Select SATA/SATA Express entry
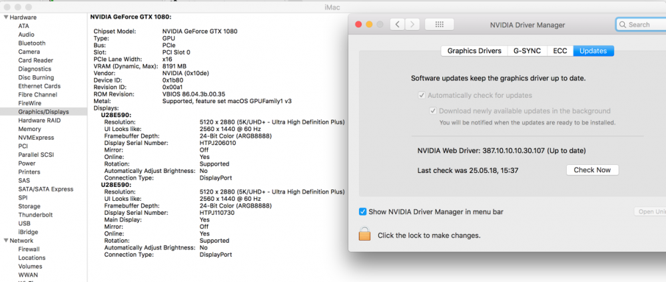This screenshot has width=666, height=282. click(45, 189)
